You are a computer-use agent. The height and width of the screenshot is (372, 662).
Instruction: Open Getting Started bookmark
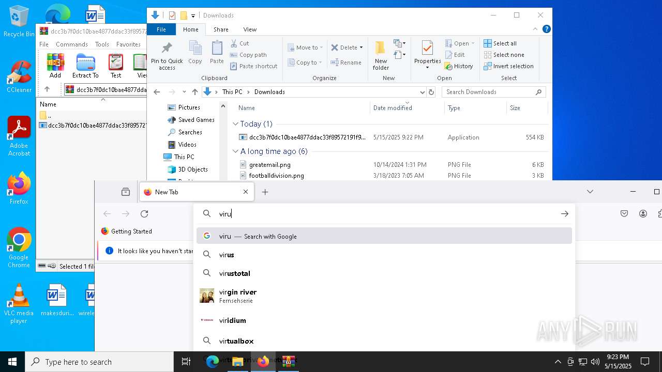click(126, 231)
